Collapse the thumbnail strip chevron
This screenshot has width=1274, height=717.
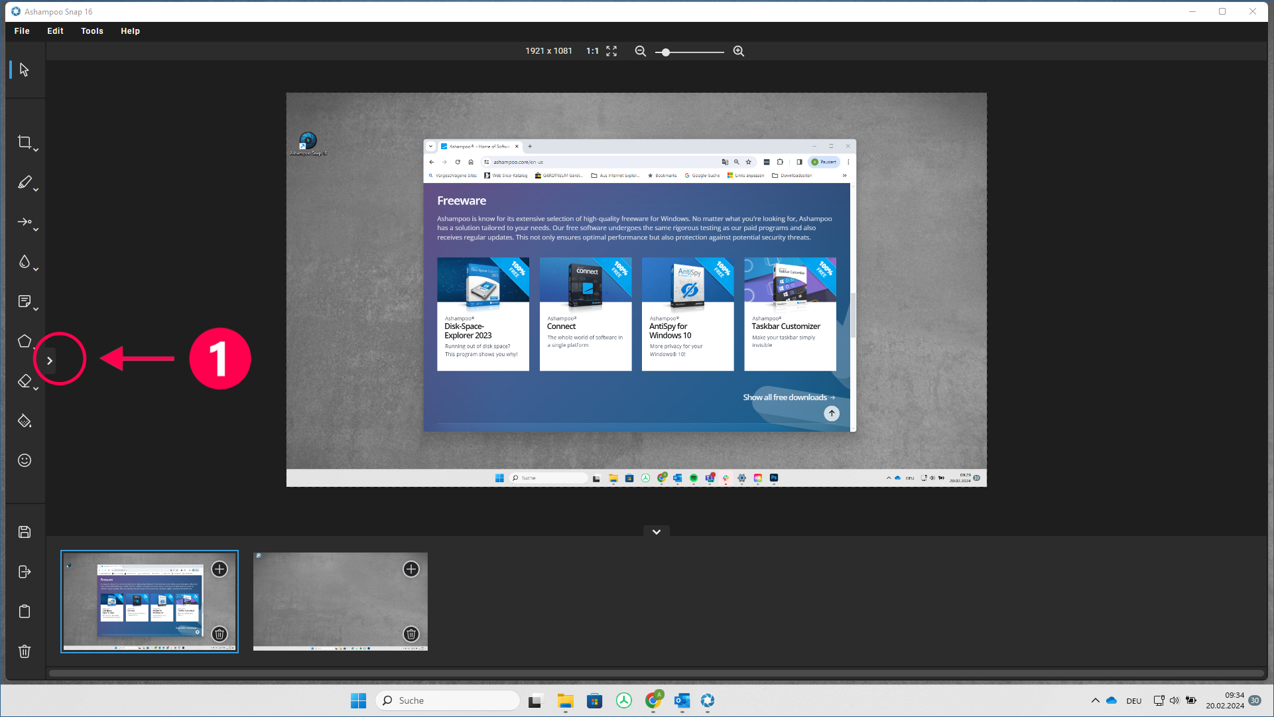tap(657, 532)
